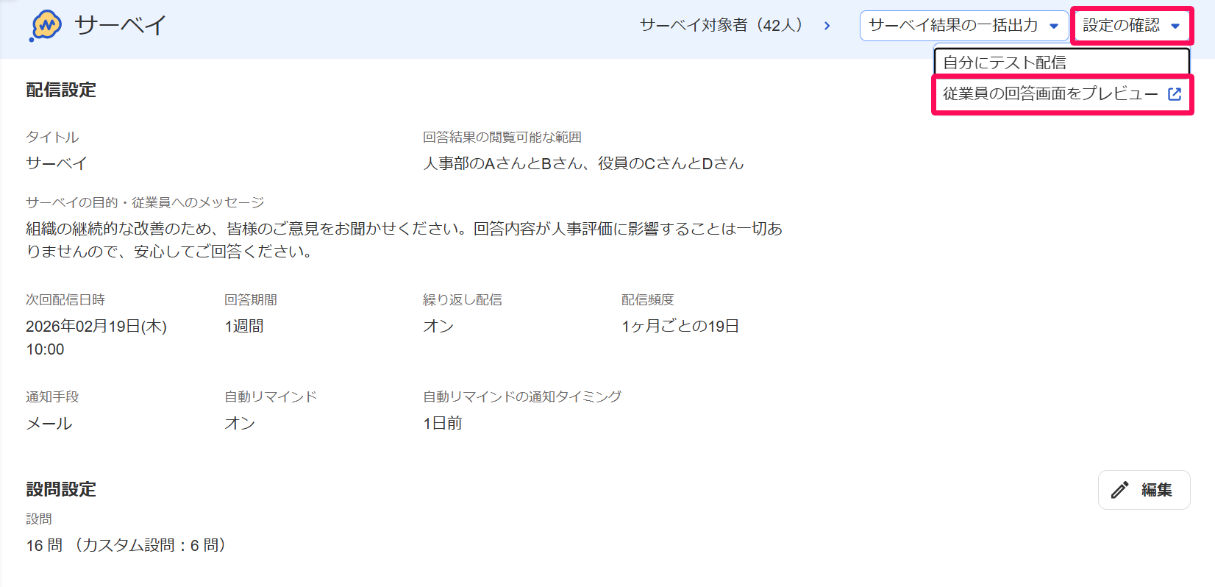This screenshot has height=587, width=1215.
Task: Click the 編集 button for 設問設定
Action: [x=1144, y=490]
